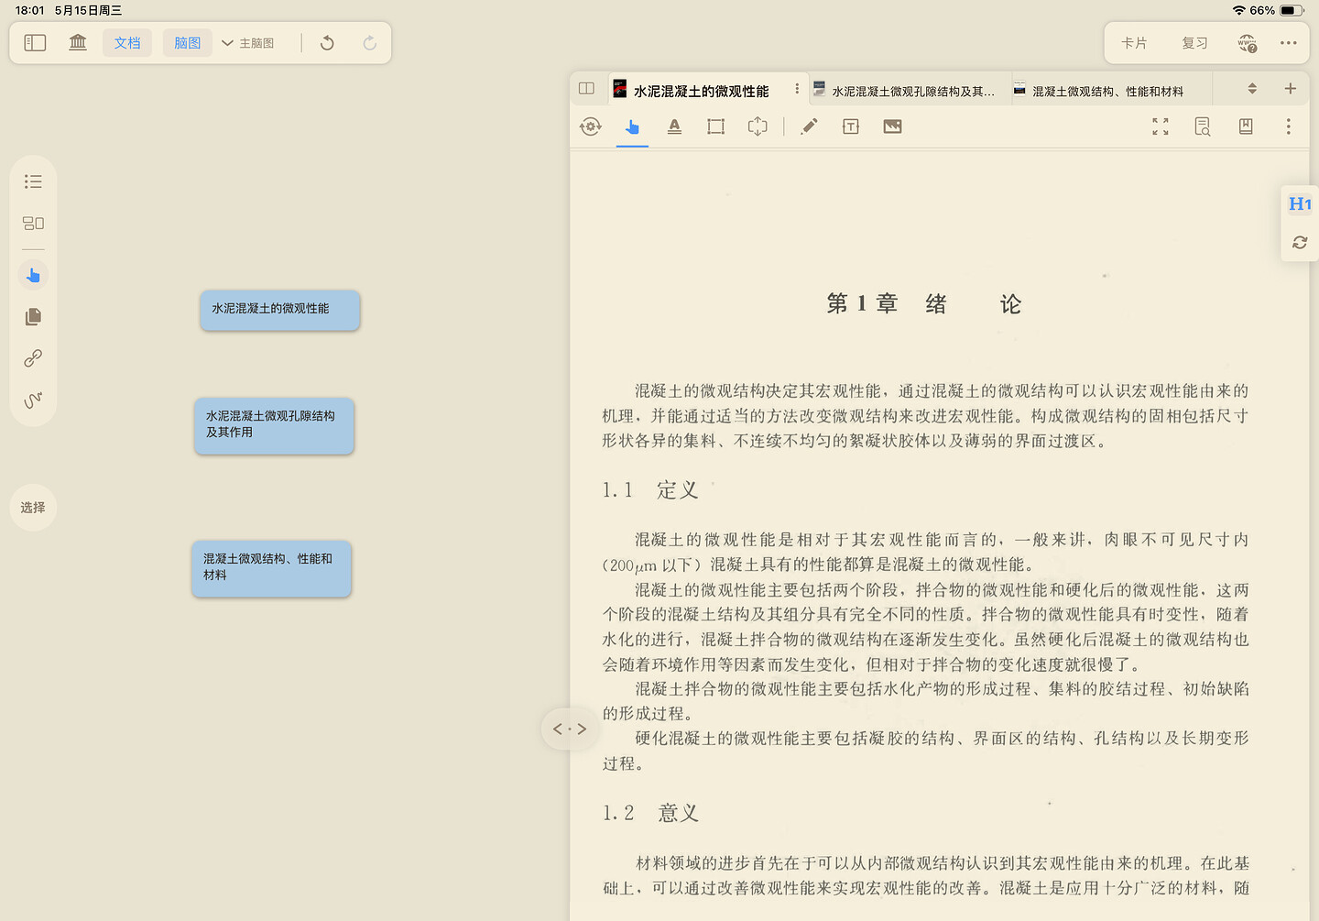Open document toolbar vertical dots menu
Screen dimensions: 1319x921
tap(1289, 126)
